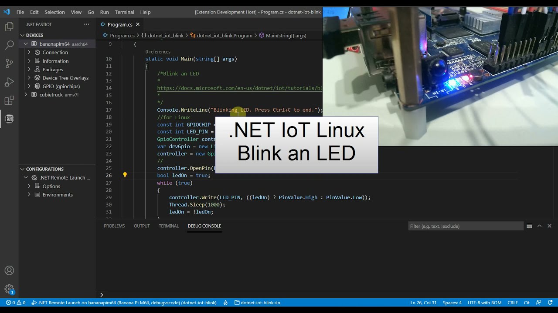Expand the cubietruck device node
Viewport: 558px width, 313px height.
(x=26, y=95)
